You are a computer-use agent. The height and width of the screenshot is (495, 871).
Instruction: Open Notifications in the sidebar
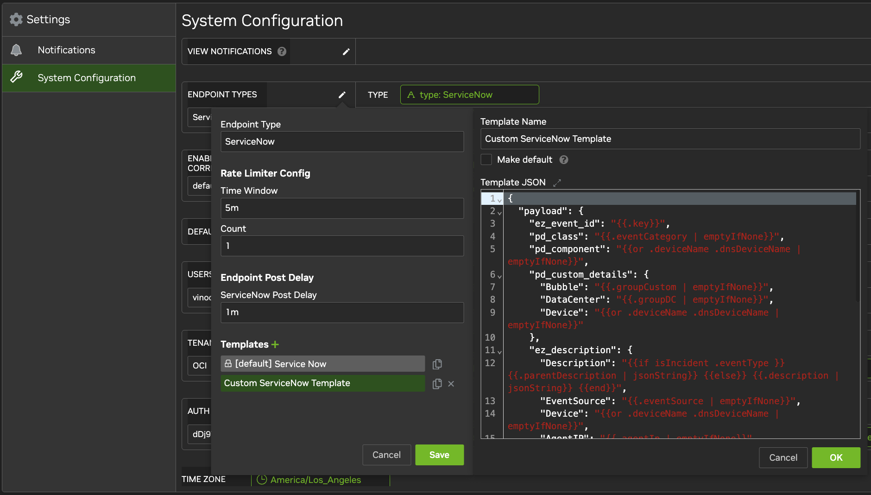click(89, 50)
